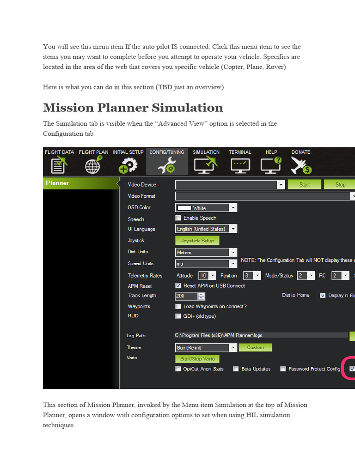Toggle OptOut Anon Stats checkbox
The image size is (355, 473).
point(178,369)
